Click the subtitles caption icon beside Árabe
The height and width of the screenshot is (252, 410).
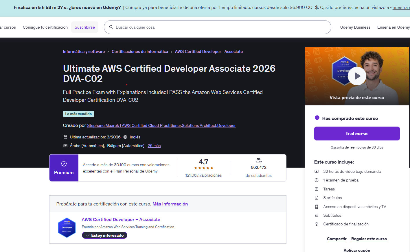(x=65, y=146)
